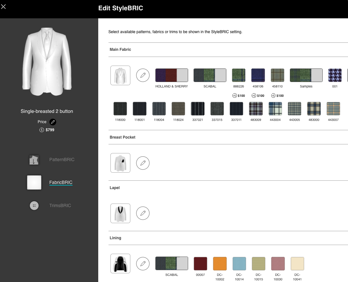
Task: Edit the price with the pencil icon
Action: (53, 122)
